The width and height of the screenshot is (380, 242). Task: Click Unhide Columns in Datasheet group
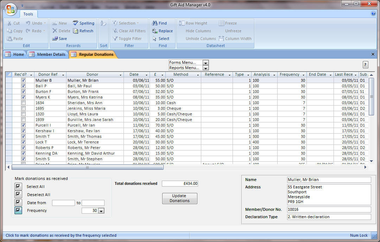[x=201, y=39]
